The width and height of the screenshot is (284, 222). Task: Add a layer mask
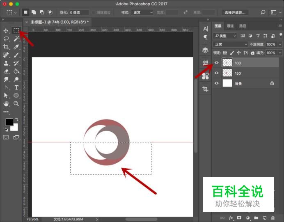coord(239,217)
